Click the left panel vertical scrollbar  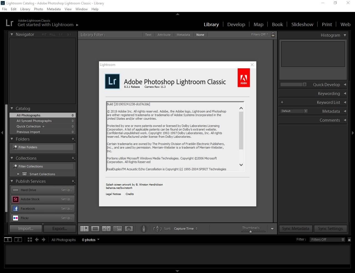click(x=6, y=158)
